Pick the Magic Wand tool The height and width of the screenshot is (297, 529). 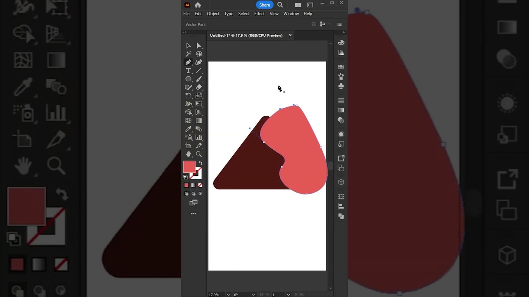pyautogui.click(x=188, y=54)
